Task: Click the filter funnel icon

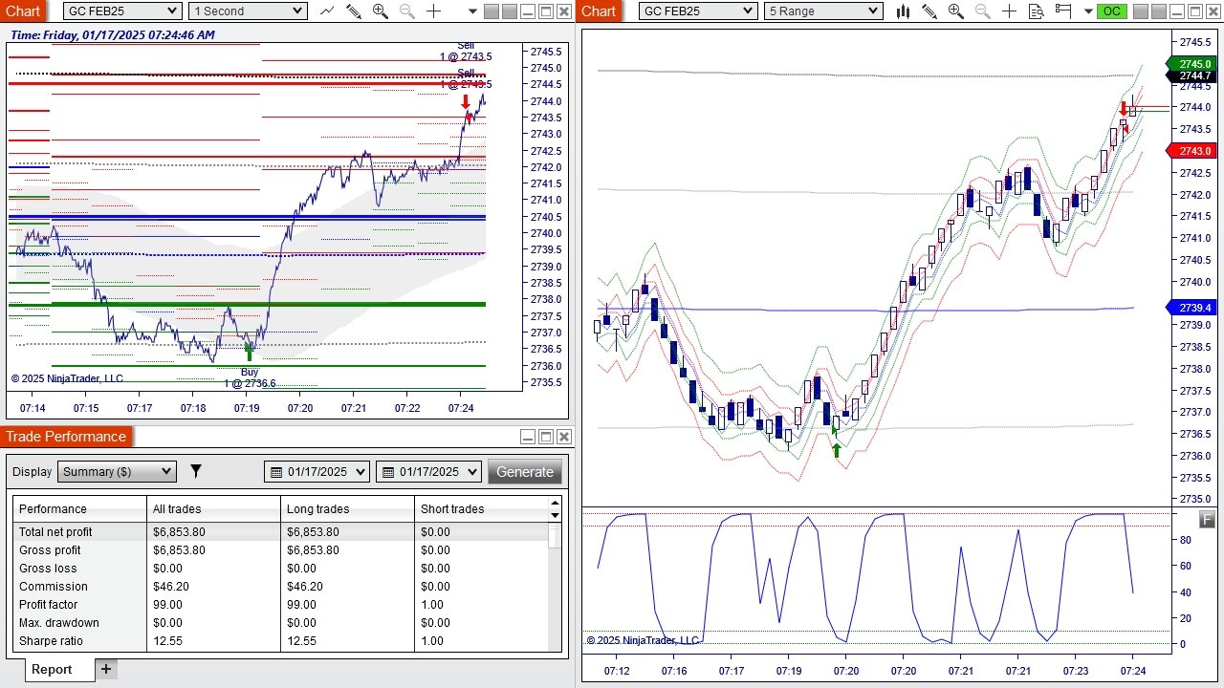Action: (x=196, y=471)
